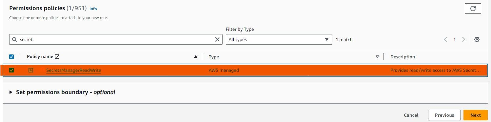The height and width of the screenshot is (122, 491).
Task: Click the Previous button
Action: point(444,115)
